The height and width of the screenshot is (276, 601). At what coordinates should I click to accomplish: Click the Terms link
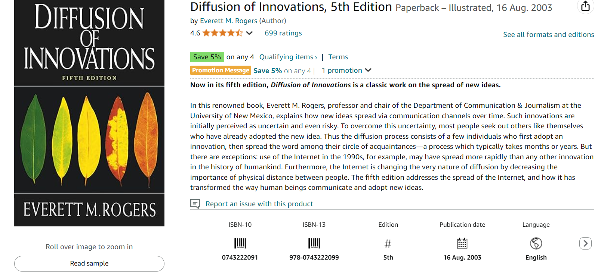coord(338,57)
